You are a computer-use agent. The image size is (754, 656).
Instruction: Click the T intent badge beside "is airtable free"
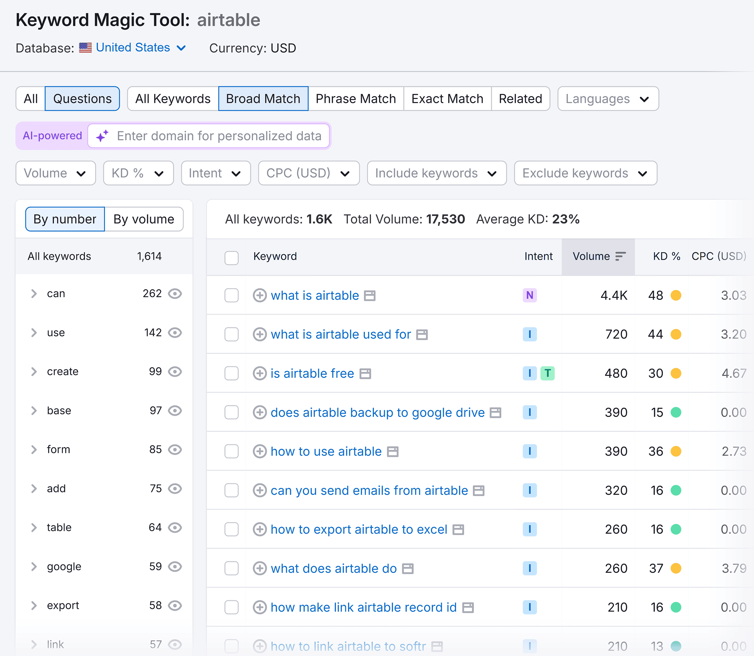pyautogui.click(x=548, y=373)
